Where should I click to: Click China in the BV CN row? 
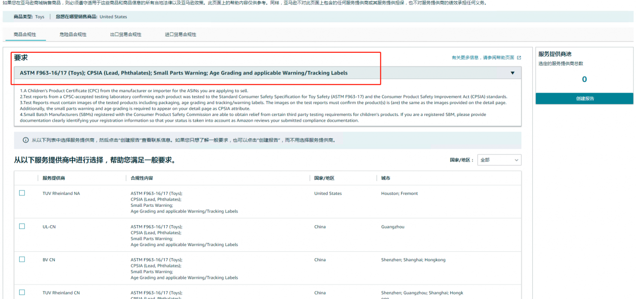(320, 260)
